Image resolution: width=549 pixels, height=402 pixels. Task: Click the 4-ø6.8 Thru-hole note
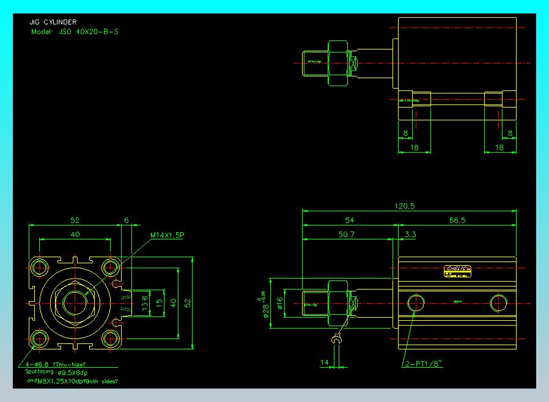pos(55,364)
